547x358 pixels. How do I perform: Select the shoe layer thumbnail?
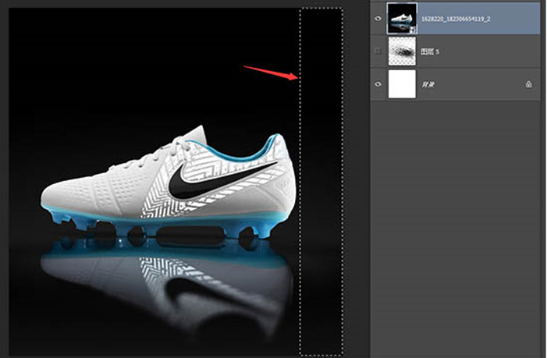coord(402,17)
